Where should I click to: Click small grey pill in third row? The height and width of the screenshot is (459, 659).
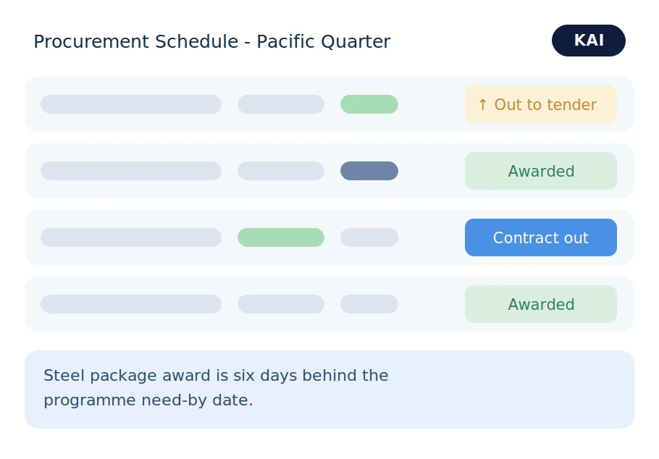pos(369,237)
